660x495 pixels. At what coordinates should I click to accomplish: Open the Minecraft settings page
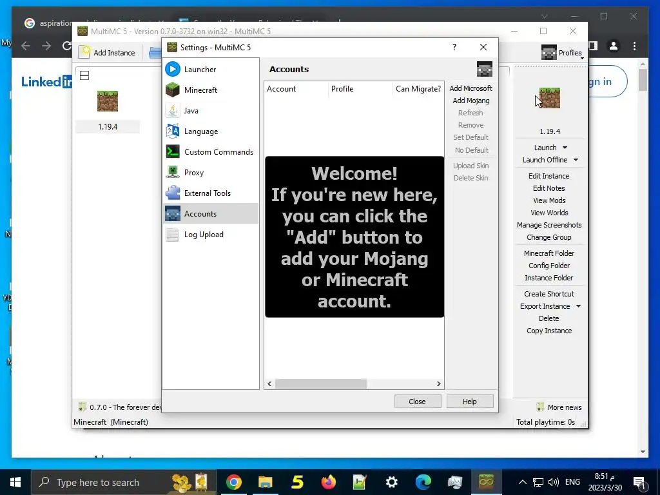(211, 90)
